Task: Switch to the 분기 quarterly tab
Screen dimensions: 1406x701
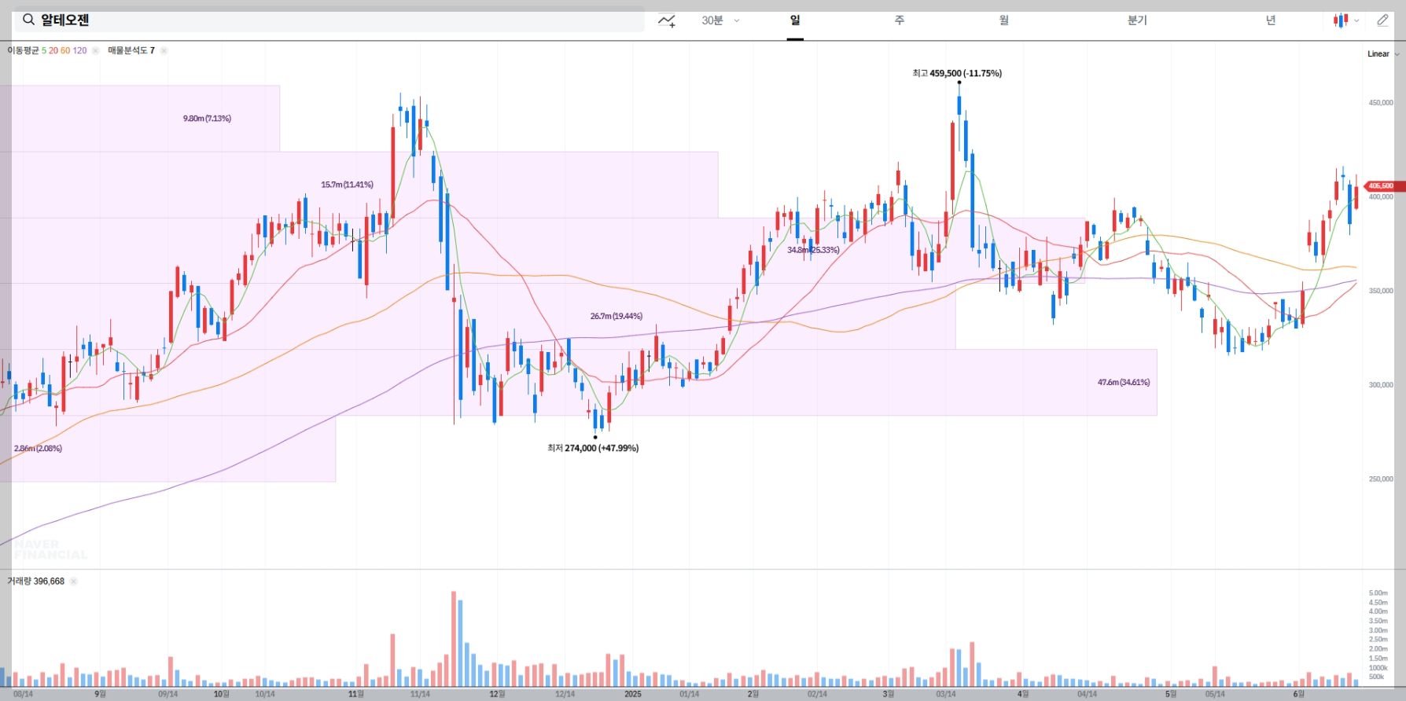Action: click(x=1137, y=20)
